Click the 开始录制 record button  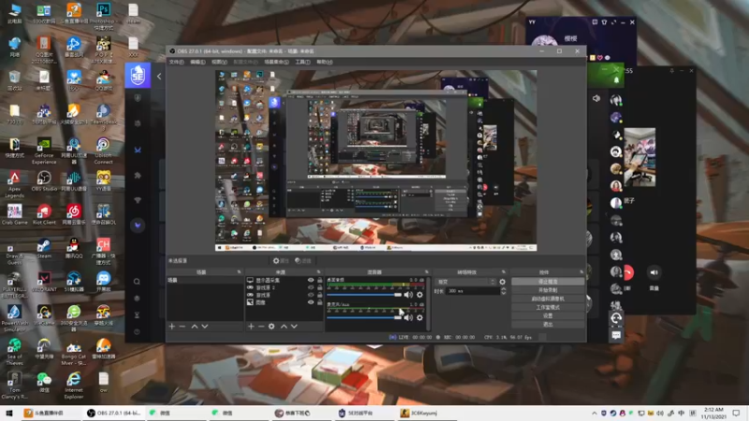coord(548,290)
